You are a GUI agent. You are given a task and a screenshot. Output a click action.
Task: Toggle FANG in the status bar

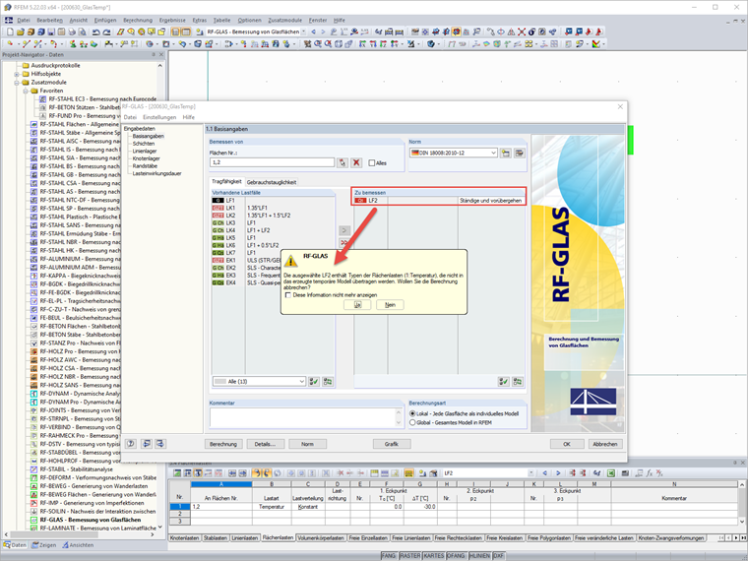click(x=389, y=556)
